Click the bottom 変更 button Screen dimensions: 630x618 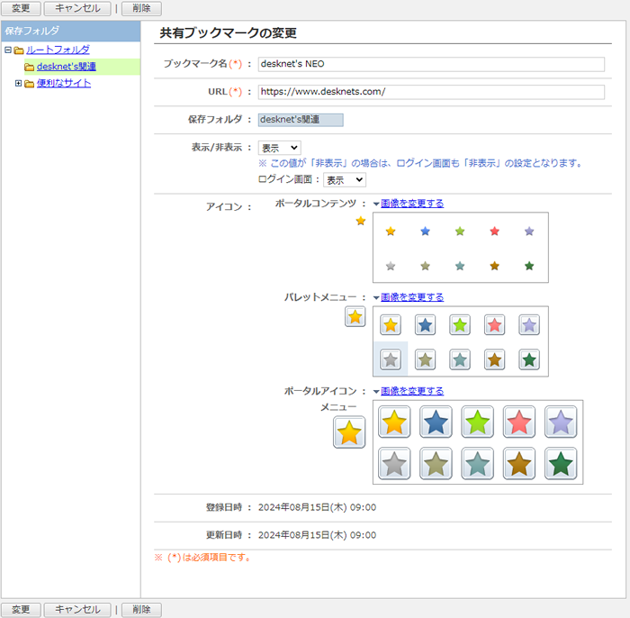click(x=21, y=610)
